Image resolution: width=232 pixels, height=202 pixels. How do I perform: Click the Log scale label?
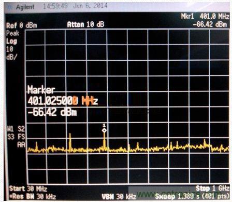11,42
